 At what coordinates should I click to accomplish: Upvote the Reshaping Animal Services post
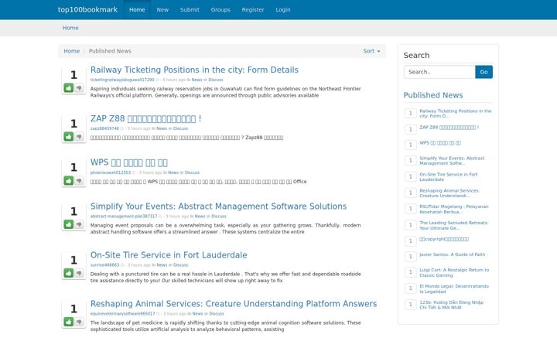(x=69, y=322)
